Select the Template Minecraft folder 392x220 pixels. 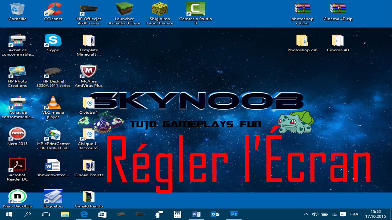tap(89, 45)
